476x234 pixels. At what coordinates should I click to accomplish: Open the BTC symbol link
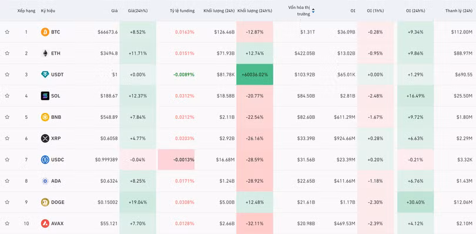pyautogui.click(x=56, y=32)
